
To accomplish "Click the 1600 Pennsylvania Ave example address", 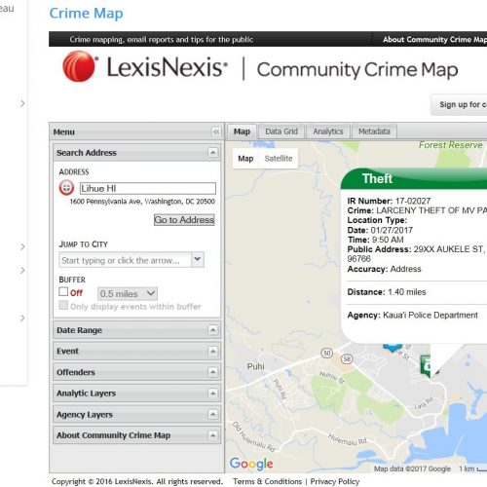I will (142, 202).
